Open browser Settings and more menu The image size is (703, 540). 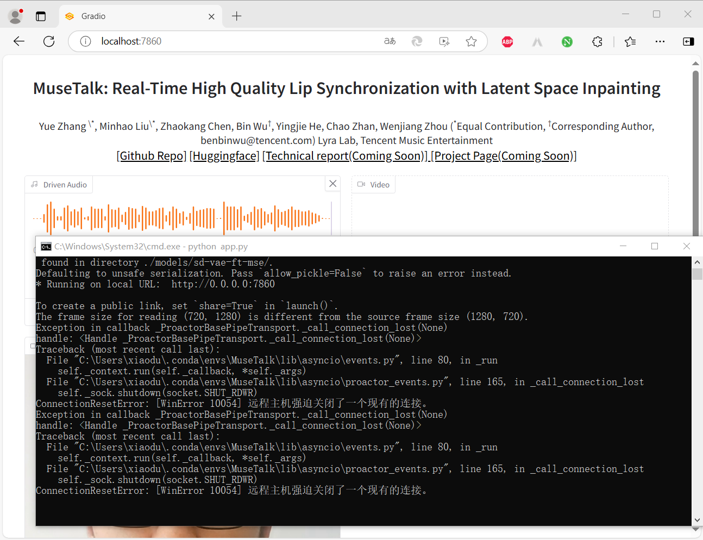tap(660, 42)
